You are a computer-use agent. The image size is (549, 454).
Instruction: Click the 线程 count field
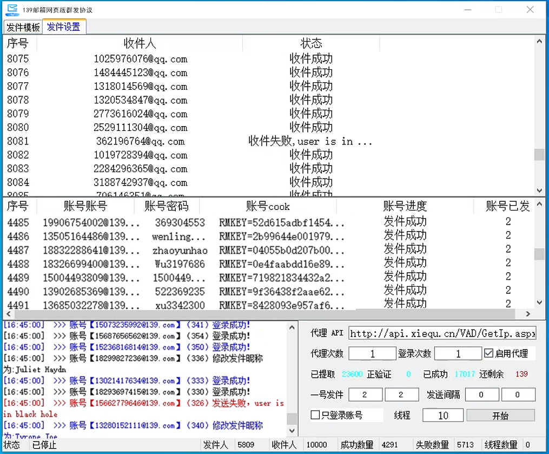[x=442, y=415]
